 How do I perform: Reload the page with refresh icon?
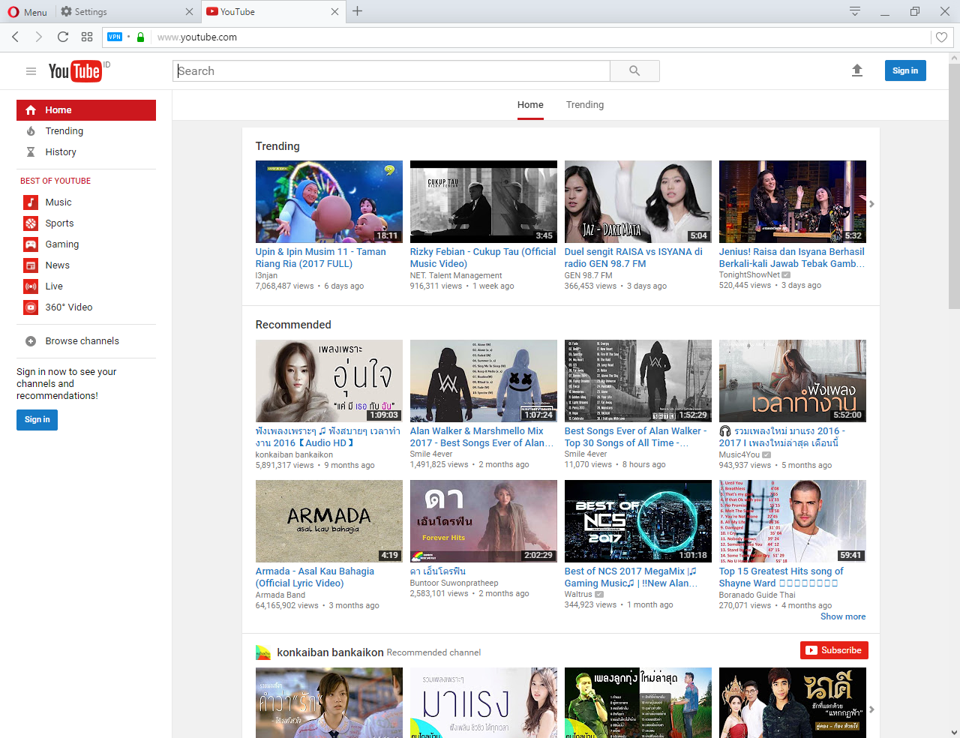63,37
